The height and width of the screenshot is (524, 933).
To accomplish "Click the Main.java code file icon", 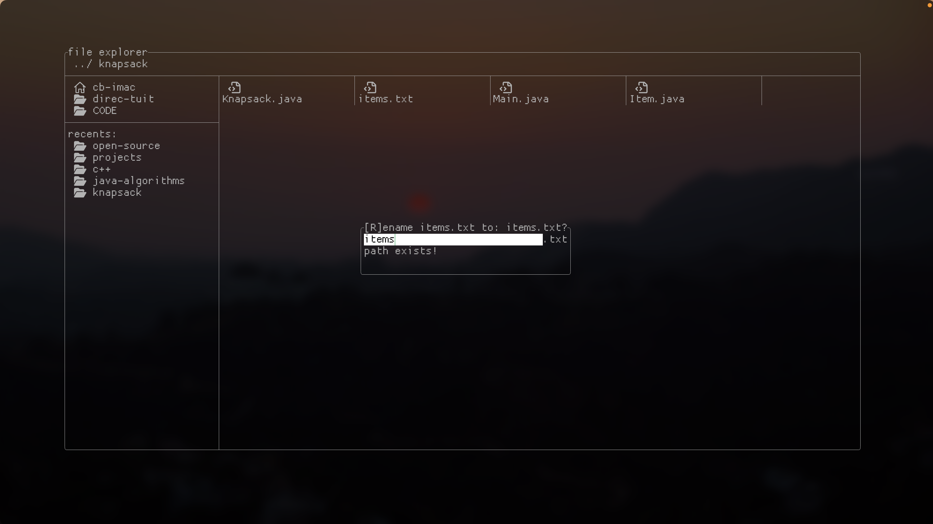I will 505,88.
